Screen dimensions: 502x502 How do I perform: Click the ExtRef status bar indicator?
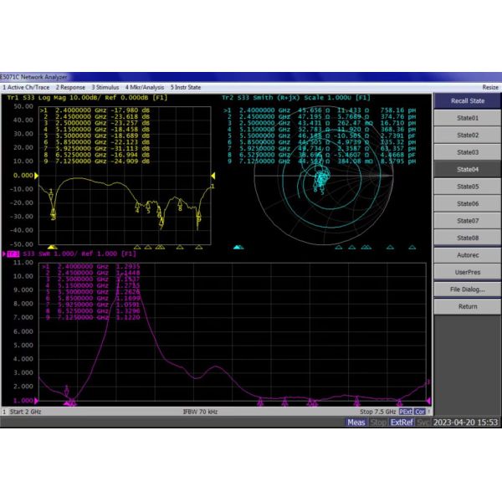coord(402,423)
